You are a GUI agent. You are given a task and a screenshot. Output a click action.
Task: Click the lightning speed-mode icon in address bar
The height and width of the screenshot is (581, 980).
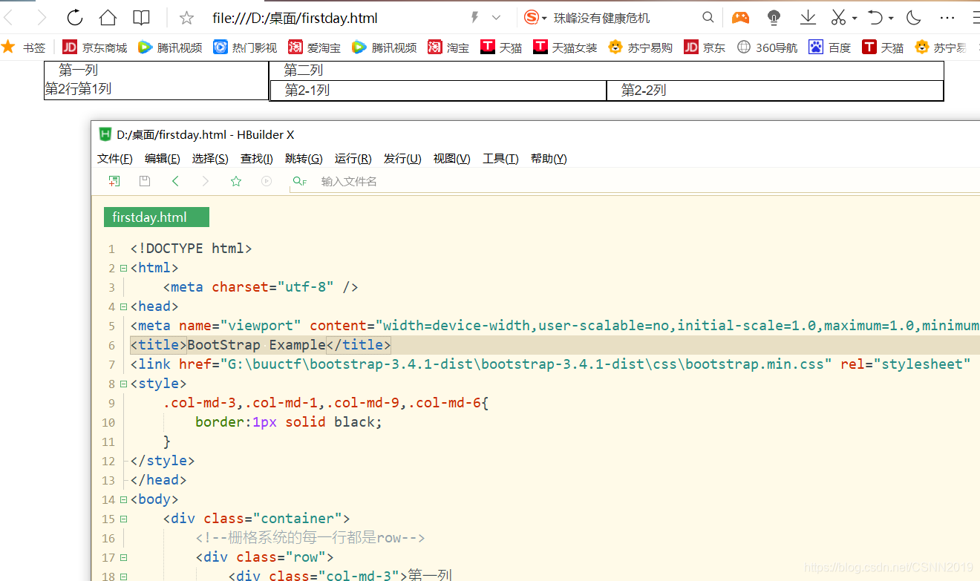pos(474,17)
